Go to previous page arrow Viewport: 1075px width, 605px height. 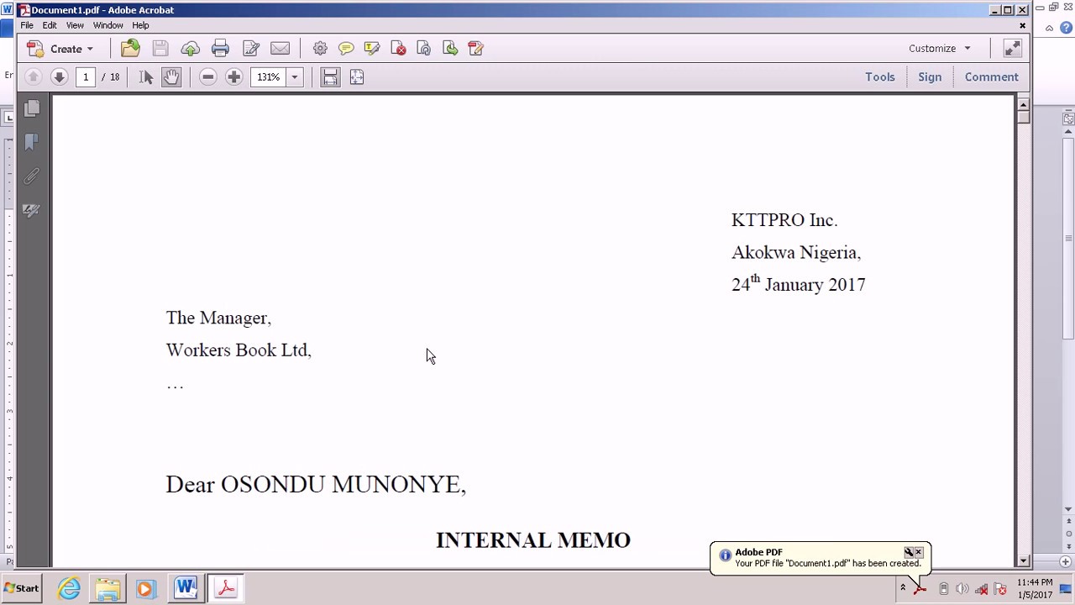coord(34,77)
